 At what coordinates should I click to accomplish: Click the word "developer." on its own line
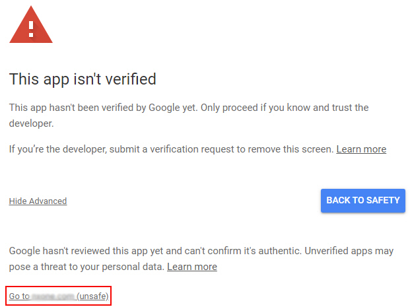[x=32, y=123]
